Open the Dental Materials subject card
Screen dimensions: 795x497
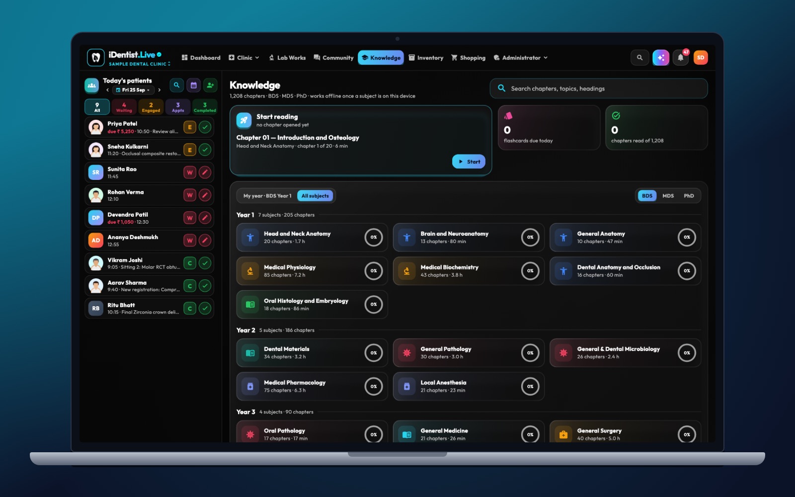click(x=312, y=353)
